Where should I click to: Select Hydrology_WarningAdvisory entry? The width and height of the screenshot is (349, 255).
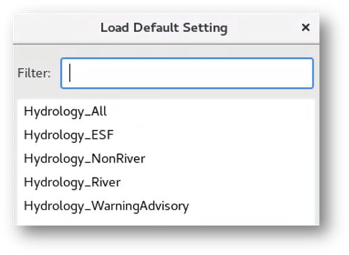coord(166,206)
